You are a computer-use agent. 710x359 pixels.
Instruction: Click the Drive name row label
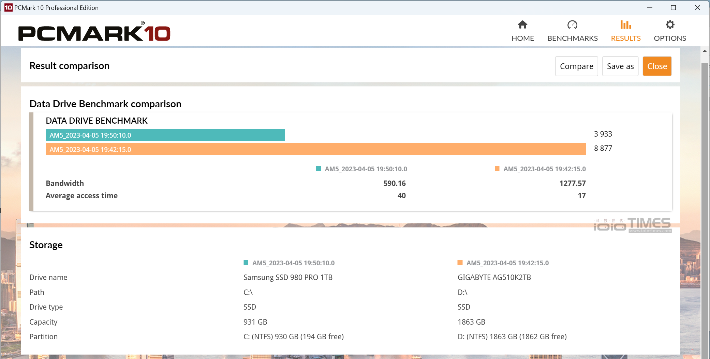(x=48, y=277)
